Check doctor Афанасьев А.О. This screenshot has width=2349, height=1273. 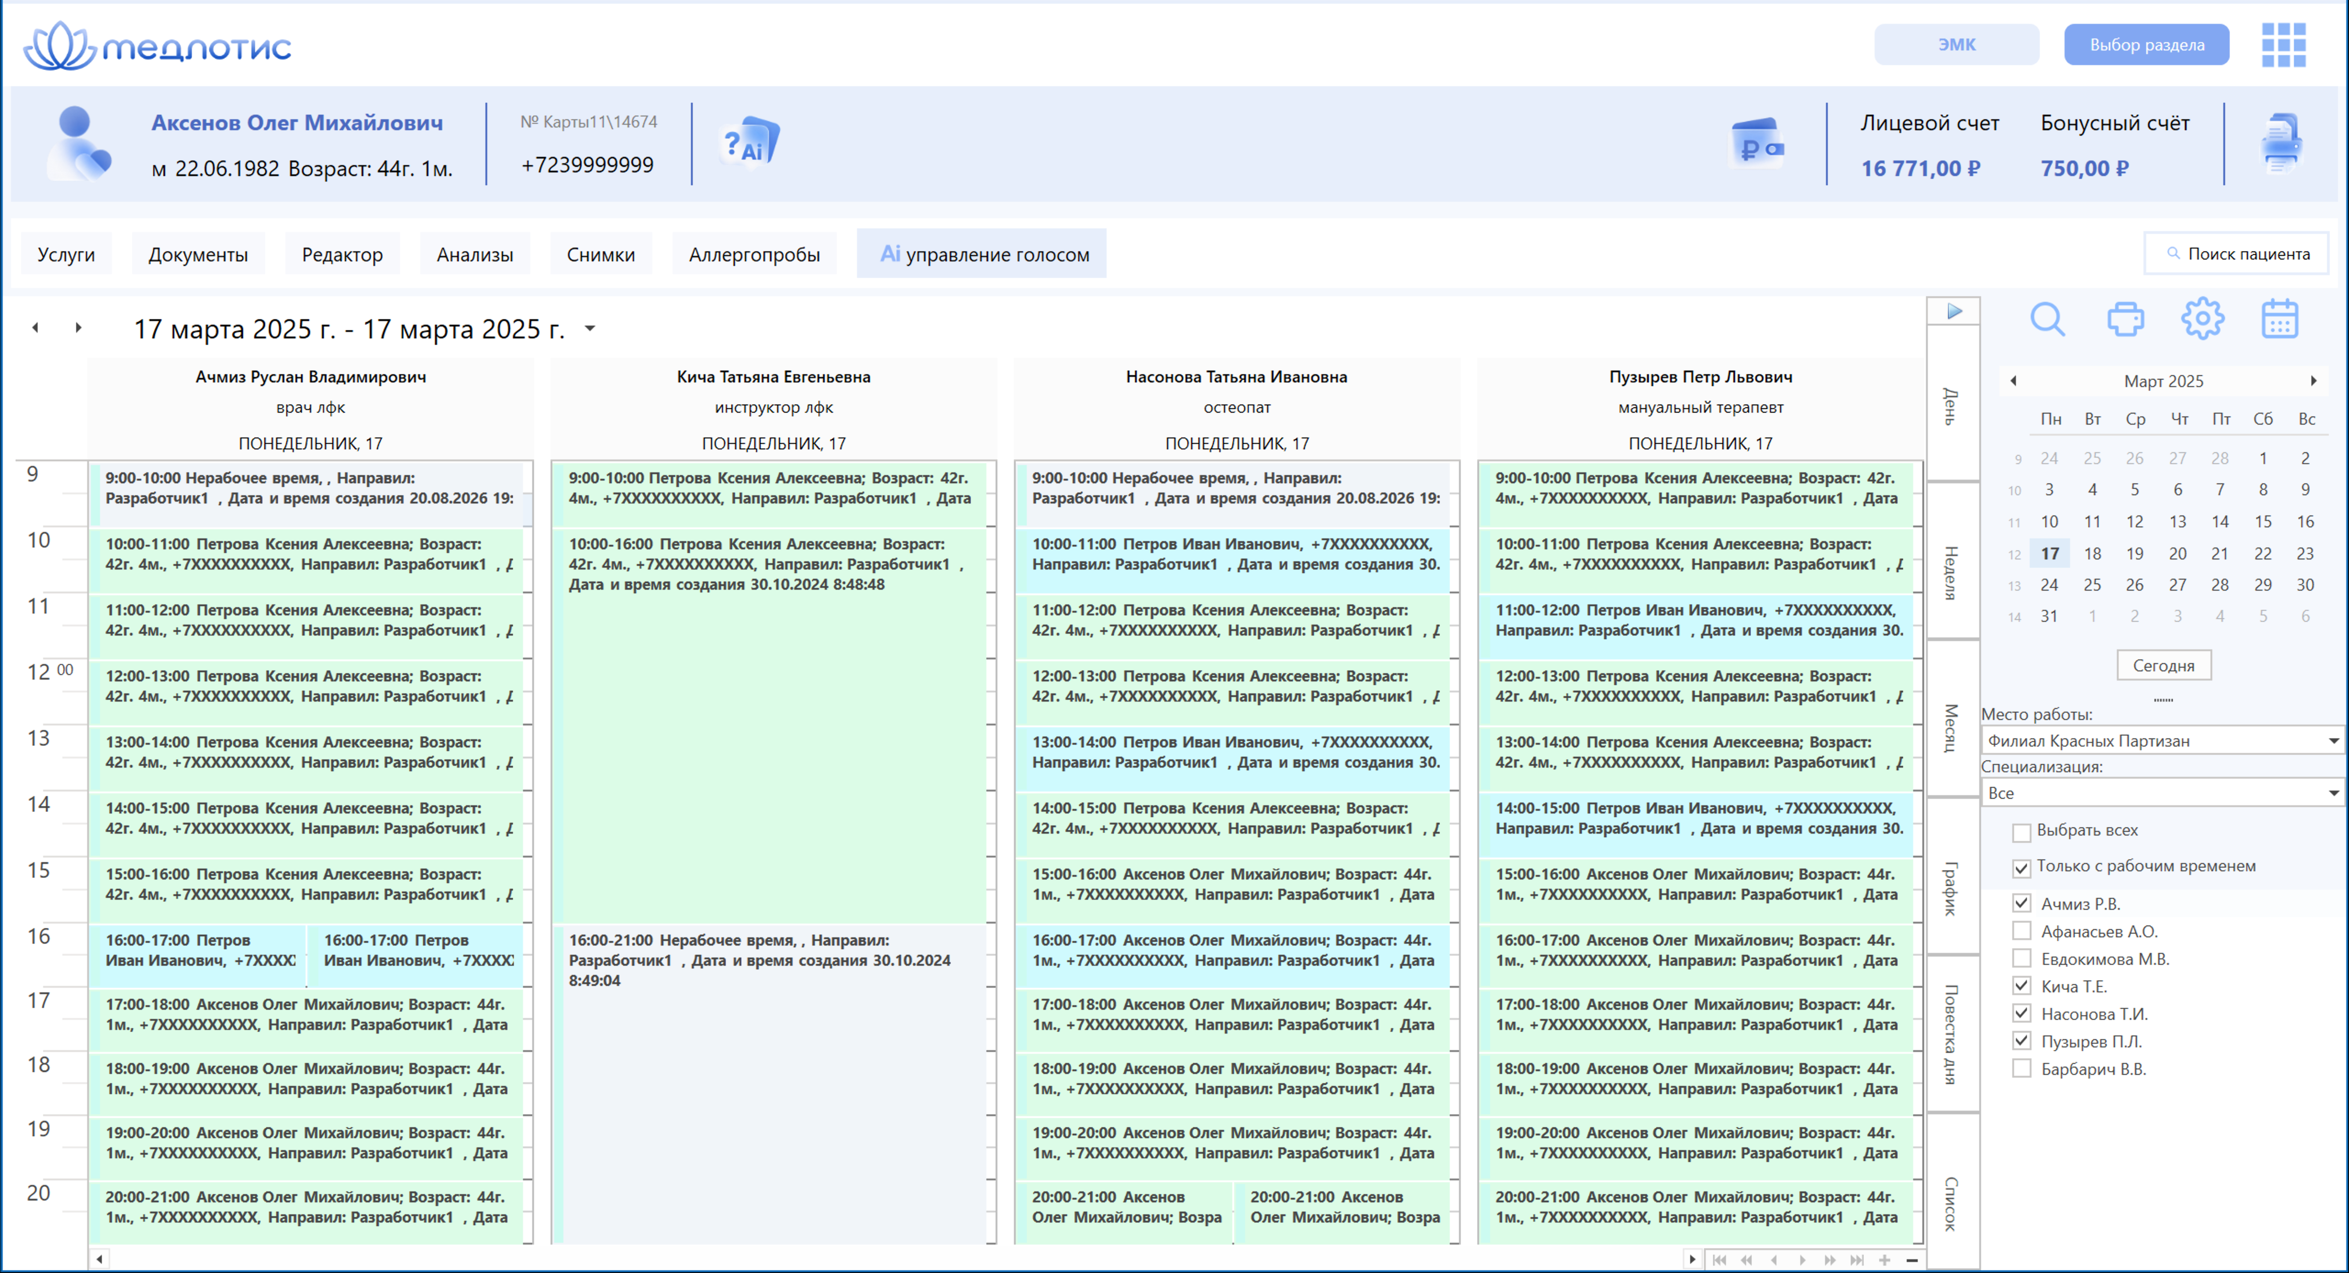tap(2021, 930)
